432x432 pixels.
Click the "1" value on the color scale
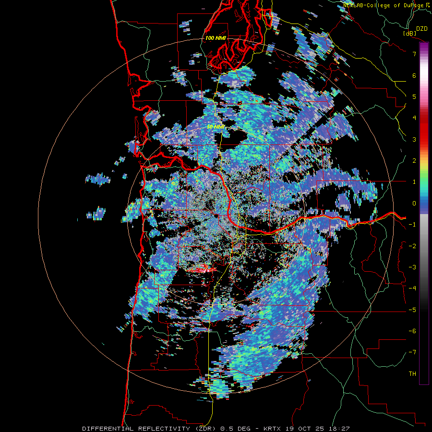pyautogui.click(x=414, y=182)
